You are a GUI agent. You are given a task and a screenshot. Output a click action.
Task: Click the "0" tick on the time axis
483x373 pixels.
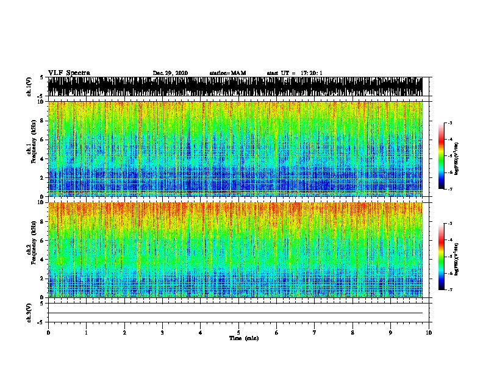48,333
